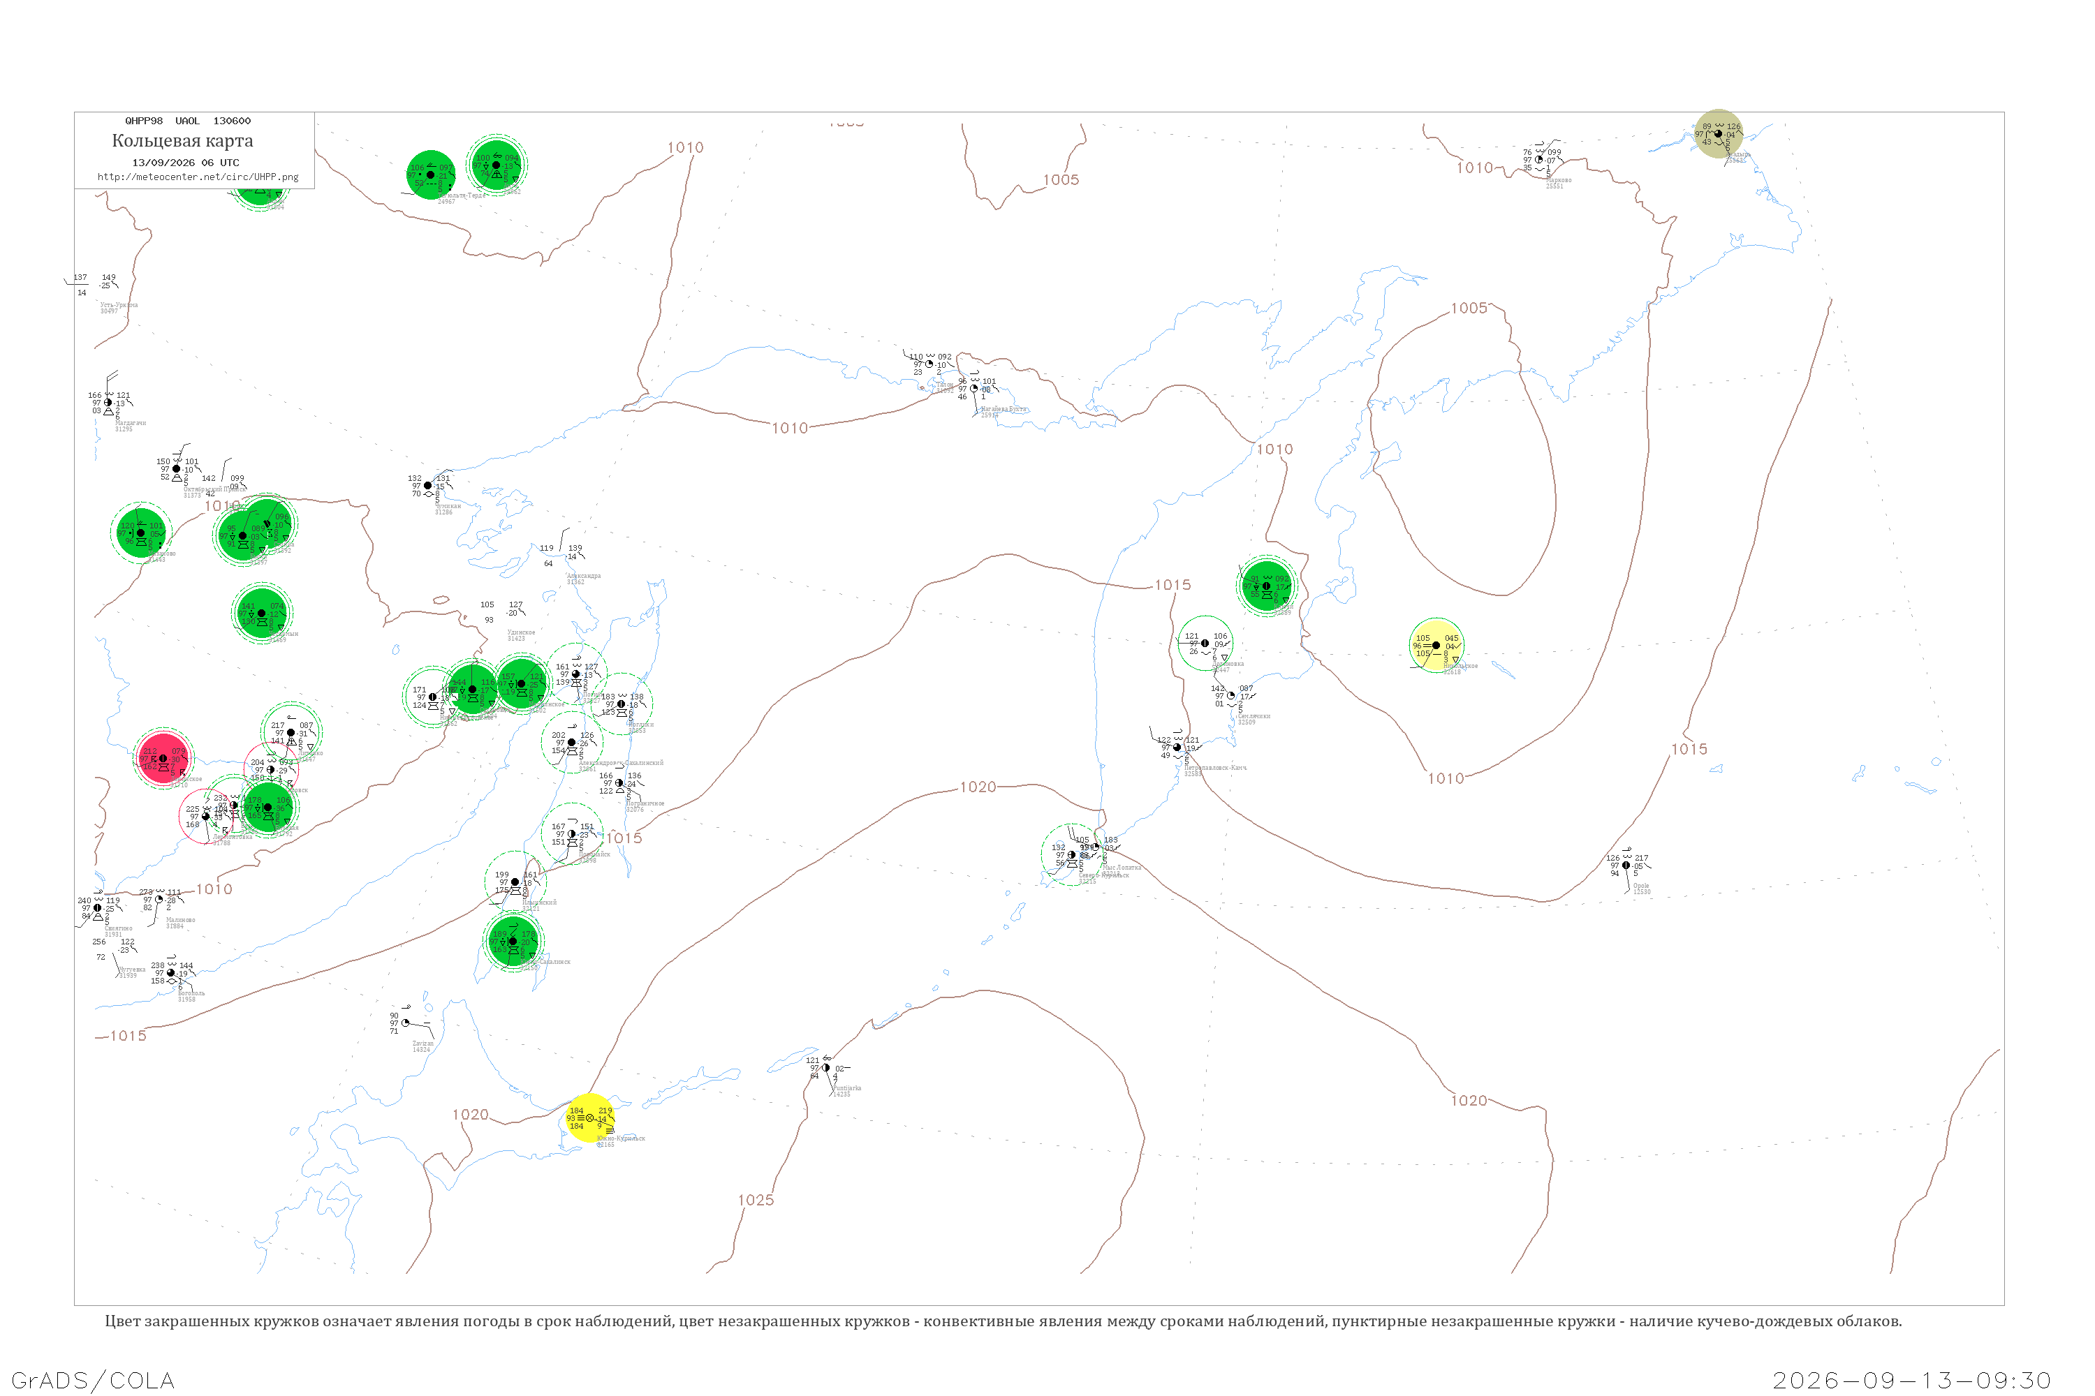Click the 1025 isobar label
Image resolution: width=2095 pixels, height=1396 pixels.
(756, 1200)
